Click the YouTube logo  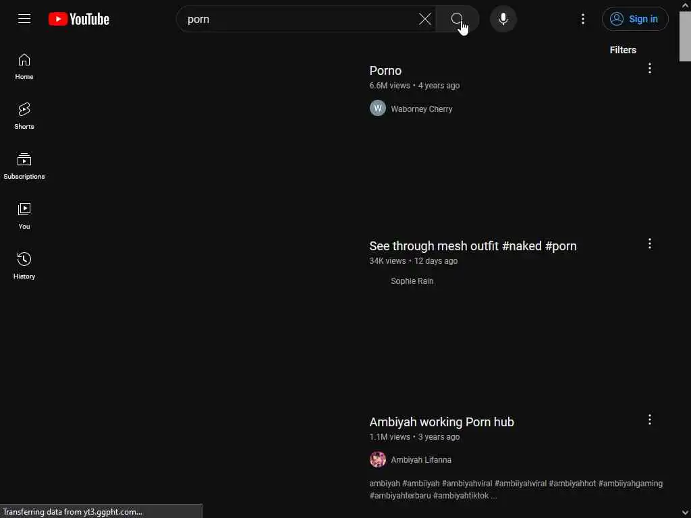tap(79, 19)
